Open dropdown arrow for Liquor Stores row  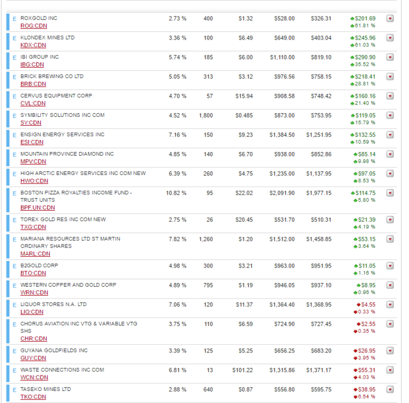click(390, 305)
